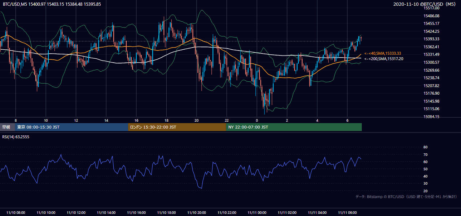Click price axis value 15115.06
Viewport: 461px width, 216px height.
click(431, 109)
